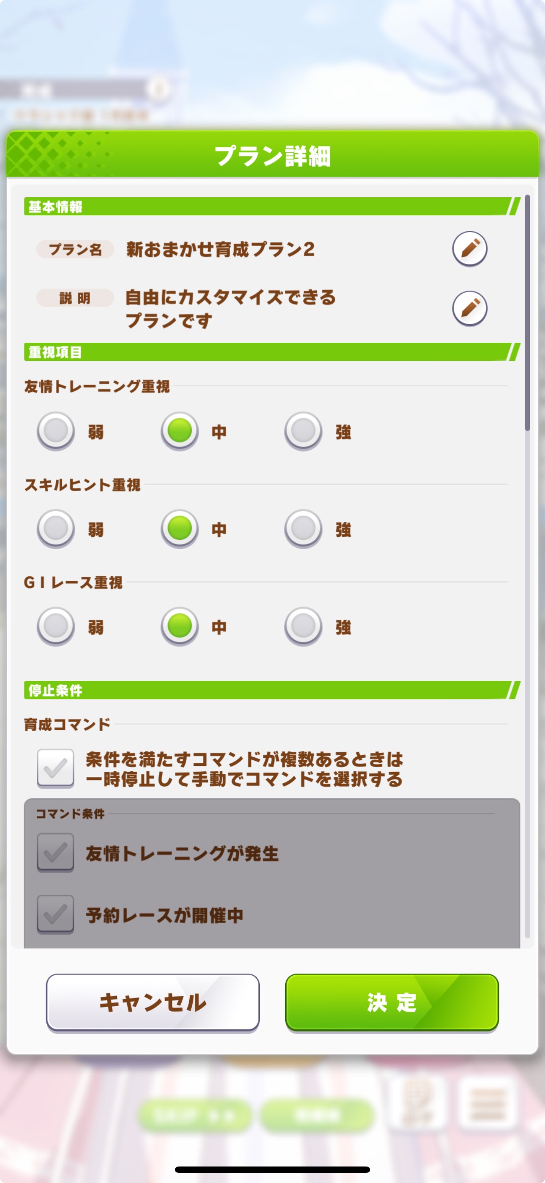Edit the plan name with pencil icon
This screenshot has height=1183, width=545.
click(x=469, y=248)
